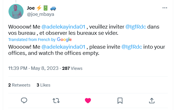This screenshot has height=110, width=176.
Task: Open @adelekayinda01 mention in the English translation
Action: point(63,47)
